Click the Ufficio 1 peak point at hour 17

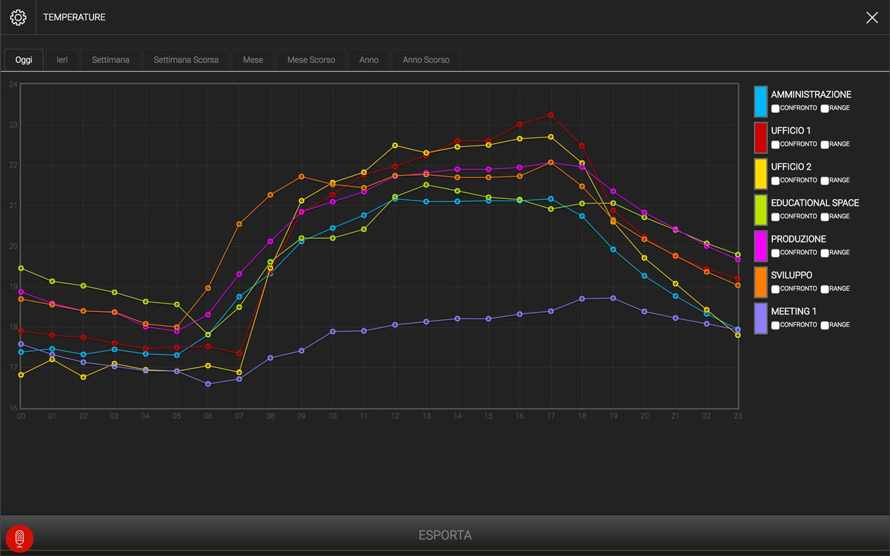click(x=551, y=115)
